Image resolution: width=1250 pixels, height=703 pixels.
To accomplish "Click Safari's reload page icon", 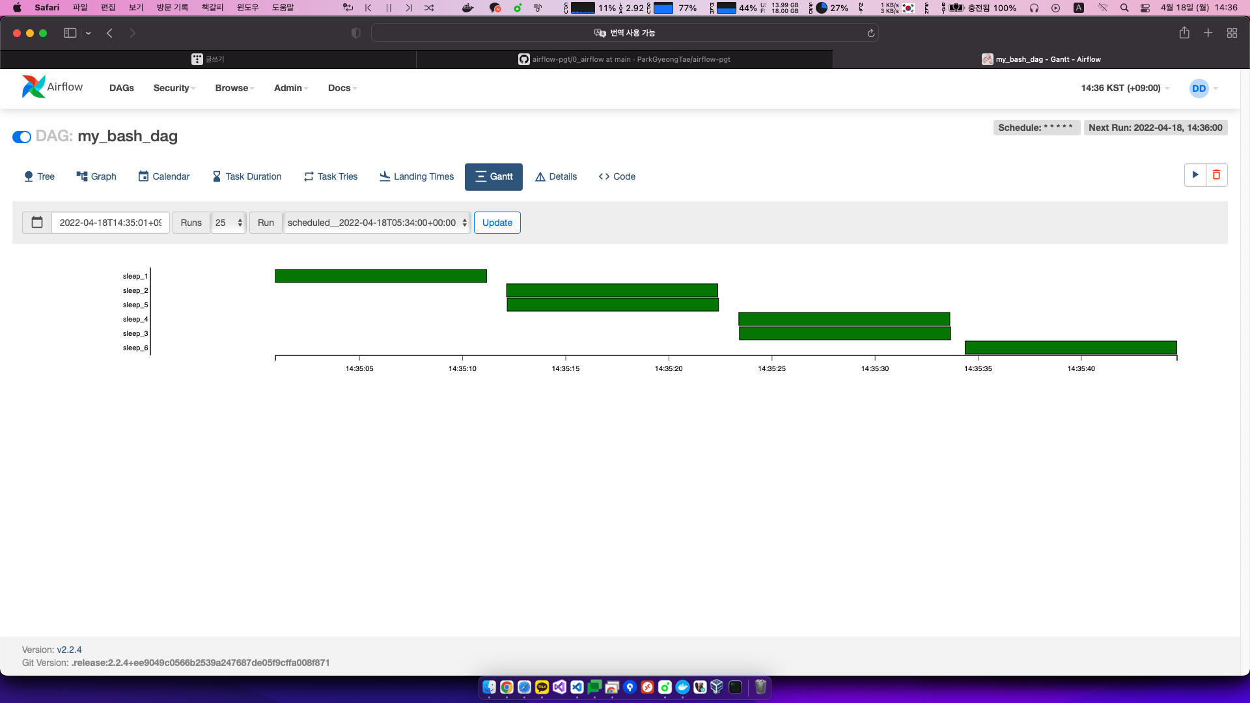I will [870, 33].
